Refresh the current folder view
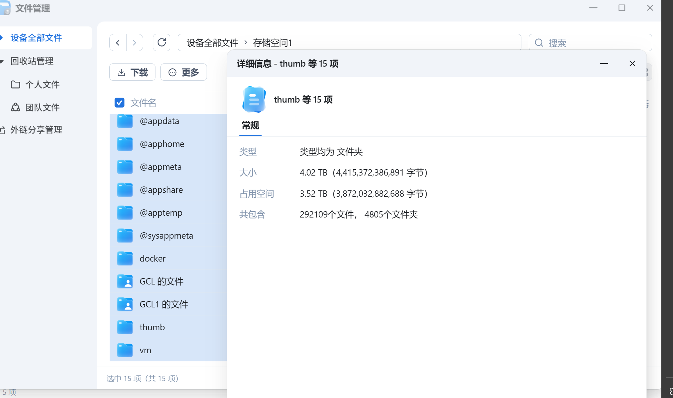The image size is (673, 398). pyautogui.click(x=161, y=42)
